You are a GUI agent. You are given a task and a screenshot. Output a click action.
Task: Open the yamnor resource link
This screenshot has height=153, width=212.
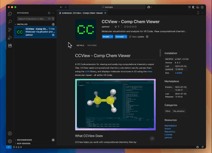pos(168,137)
